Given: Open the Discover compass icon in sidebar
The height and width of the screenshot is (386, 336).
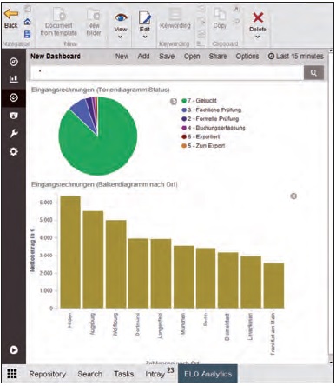Looking at the screenshot, I should point(14,62).
